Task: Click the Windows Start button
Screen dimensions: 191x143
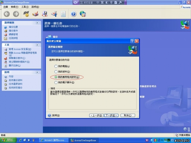Action: pyautogui.click(x=8, y=140)
